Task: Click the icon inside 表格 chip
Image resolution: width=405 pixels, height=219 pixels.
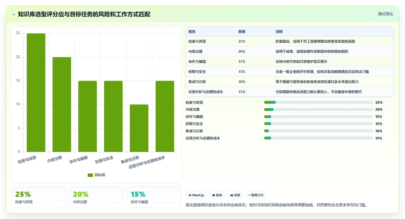Action: click(213, 195)
